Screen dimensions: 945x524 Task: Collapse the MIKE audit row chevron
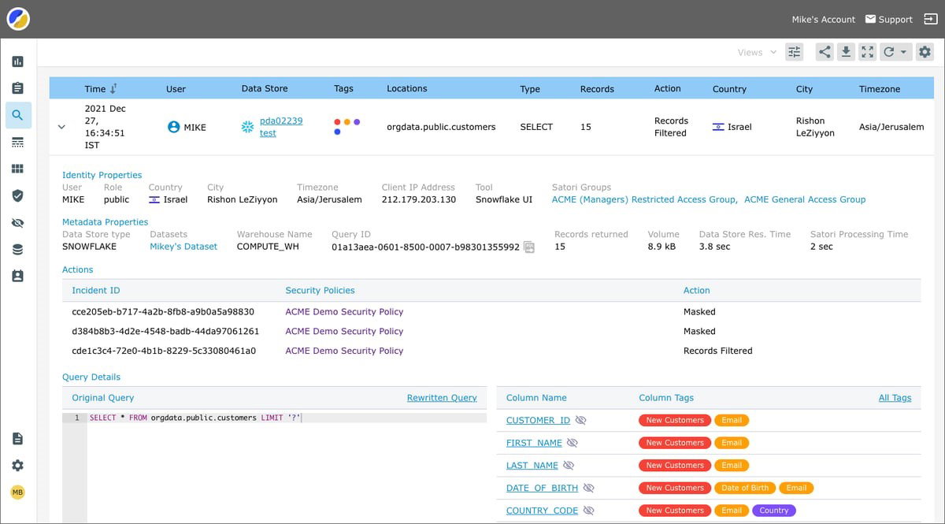tap(61, 127)
